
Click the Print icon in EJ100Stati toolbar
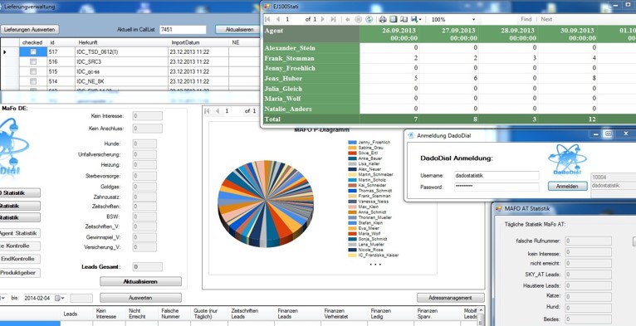pyautogui.click(x=383, y=19)
